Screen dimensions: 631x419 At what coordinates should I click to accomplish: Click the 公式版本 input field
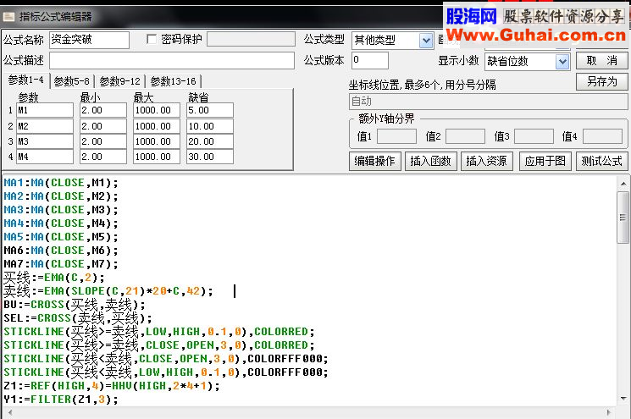tap(370, 61)
